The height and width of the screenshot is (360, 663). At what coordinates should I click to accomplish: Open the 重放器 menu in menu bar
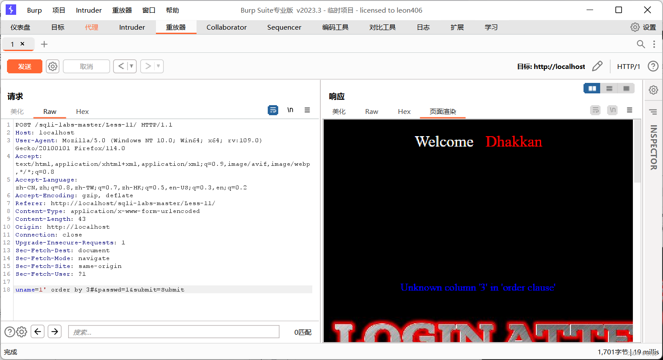122,10
